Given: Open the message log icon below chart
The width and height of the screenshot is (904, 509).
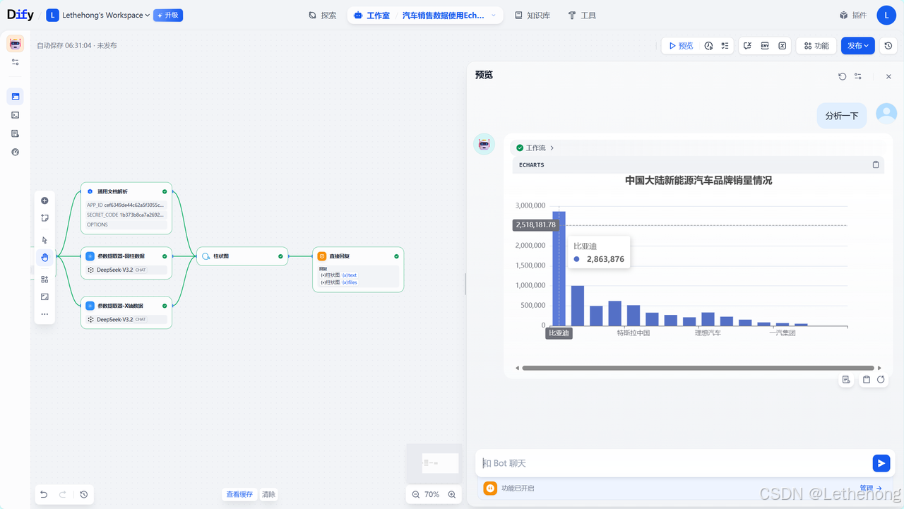Looking at the screenshot, I should tap(846, 380).
